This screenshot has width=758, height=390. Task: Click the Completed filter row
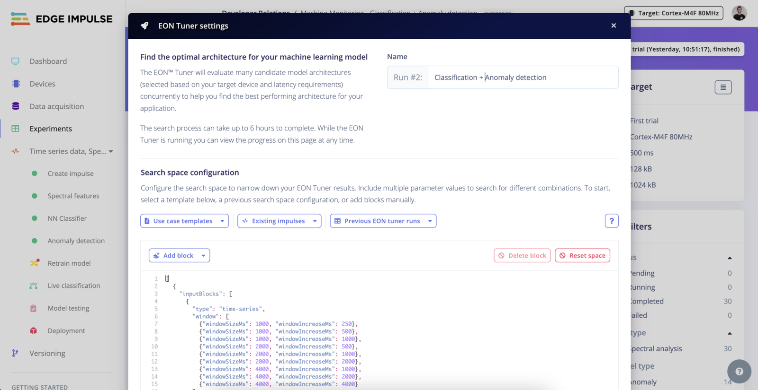(x=682, y=301)
